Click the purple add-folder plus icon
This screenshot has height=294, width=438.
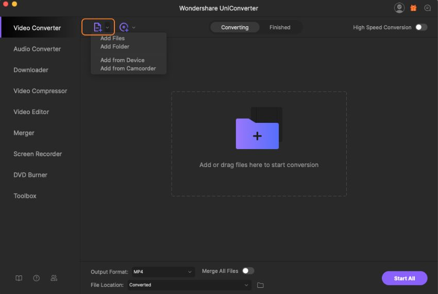tap(257, 134)
